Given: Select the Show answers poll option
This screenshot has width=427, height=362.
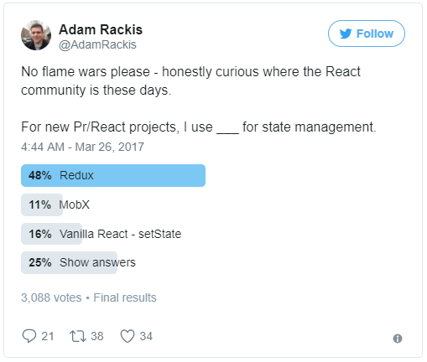Looking at the screenshot, I should click(78, 262).
